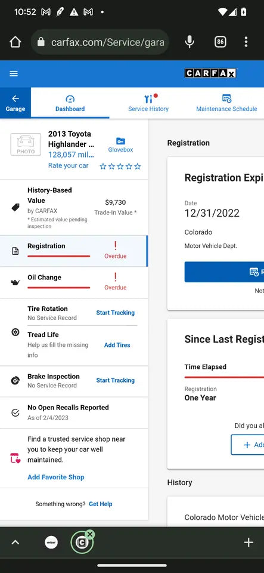
Task: Click Add Tires link
Action: pyautogui.click(x=117, y=345)
